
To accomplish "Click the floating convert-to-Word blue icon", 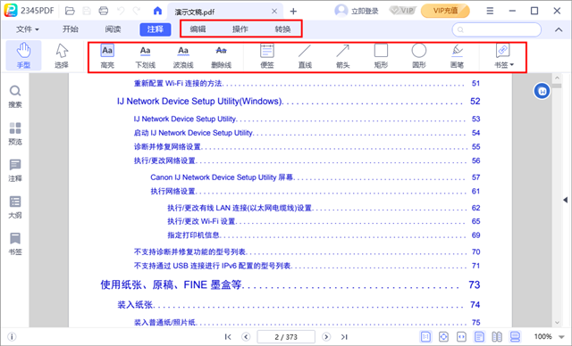I will click(543, 91).
